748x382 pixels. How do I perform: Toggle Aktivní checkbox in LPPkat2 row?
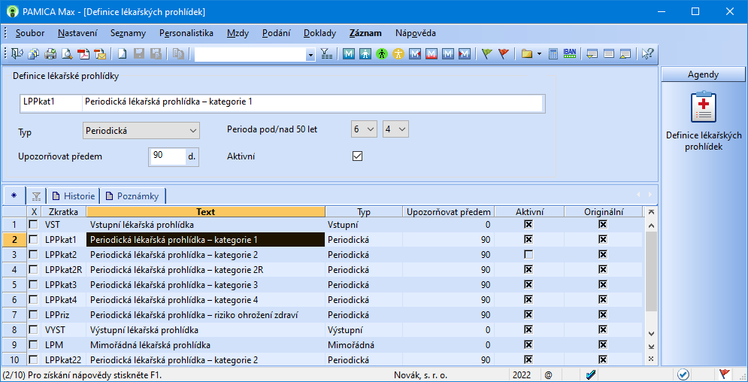point(528,255)
